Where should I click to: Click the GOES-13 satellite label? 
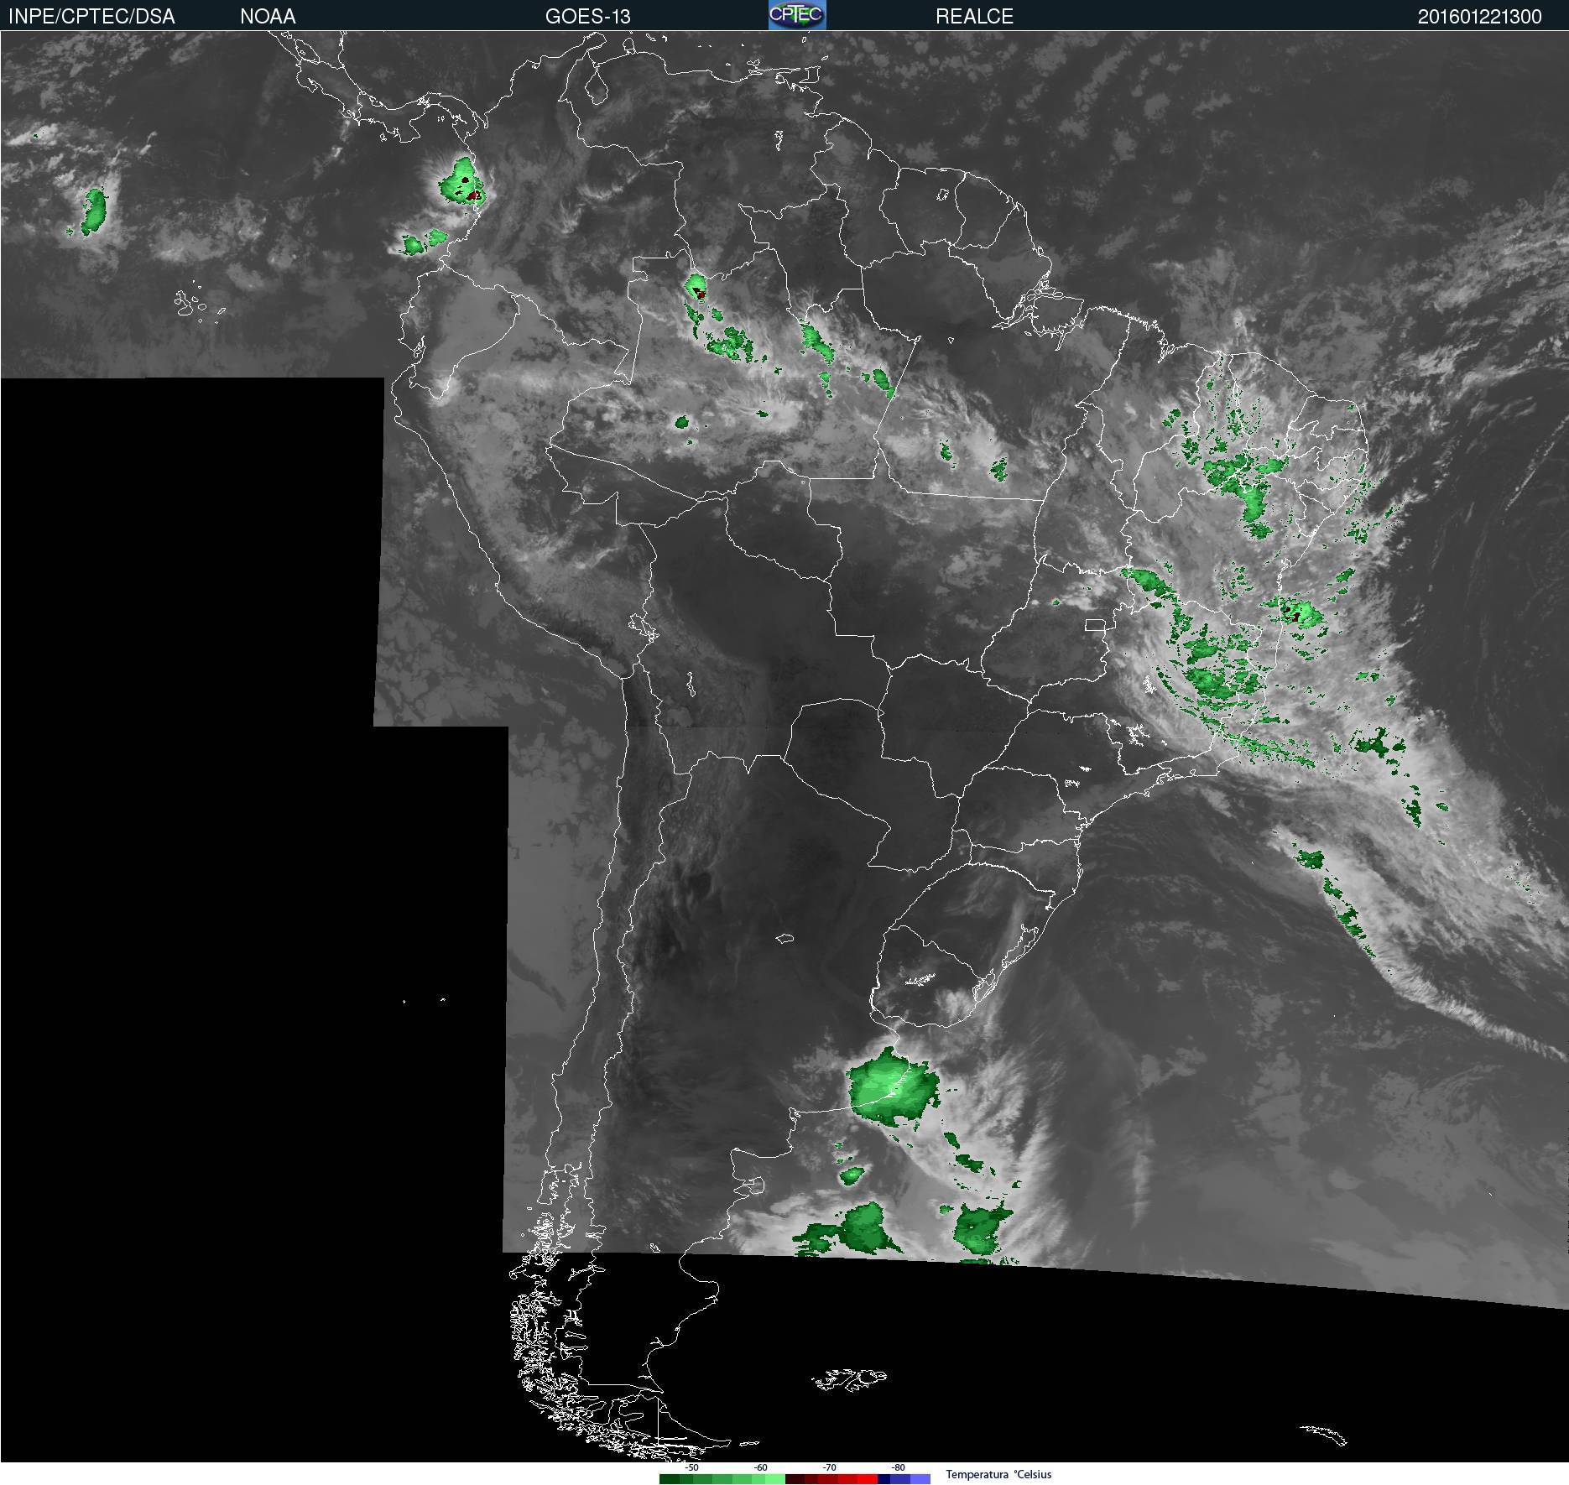click(587, 16)
